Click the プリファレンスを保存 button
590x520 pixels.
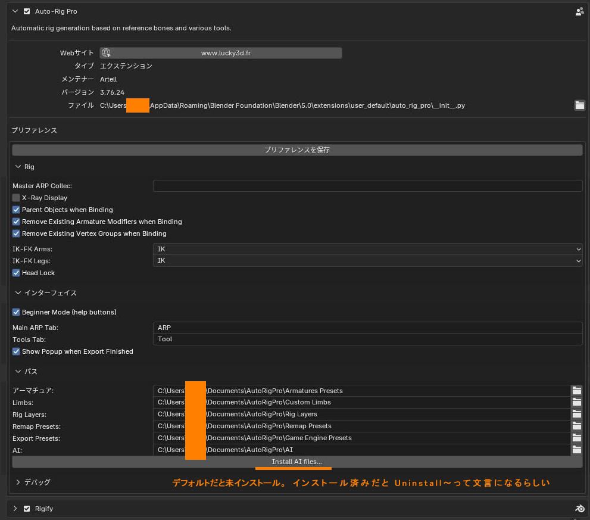pos(296,150)
